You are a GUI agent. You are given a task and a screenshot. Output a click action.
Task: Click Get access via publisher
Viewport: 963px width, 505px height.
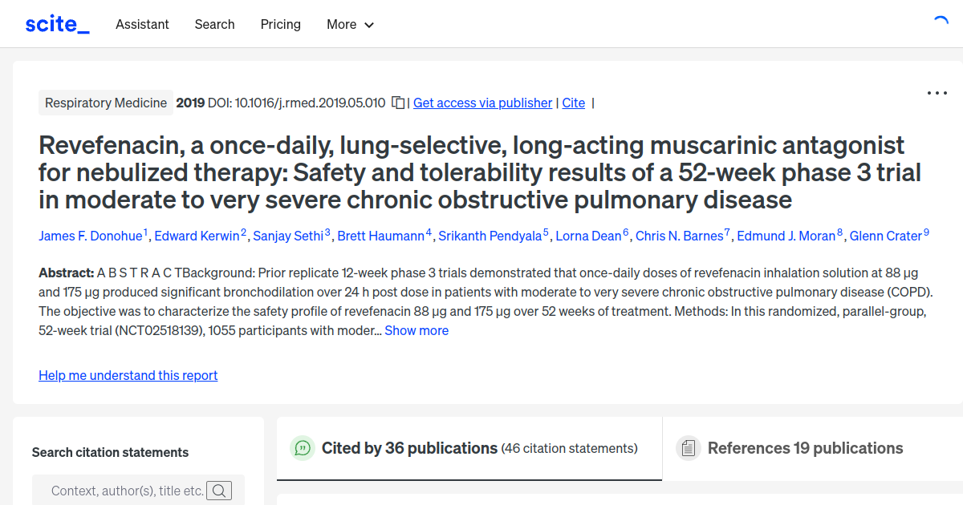[x=482, y=103]
